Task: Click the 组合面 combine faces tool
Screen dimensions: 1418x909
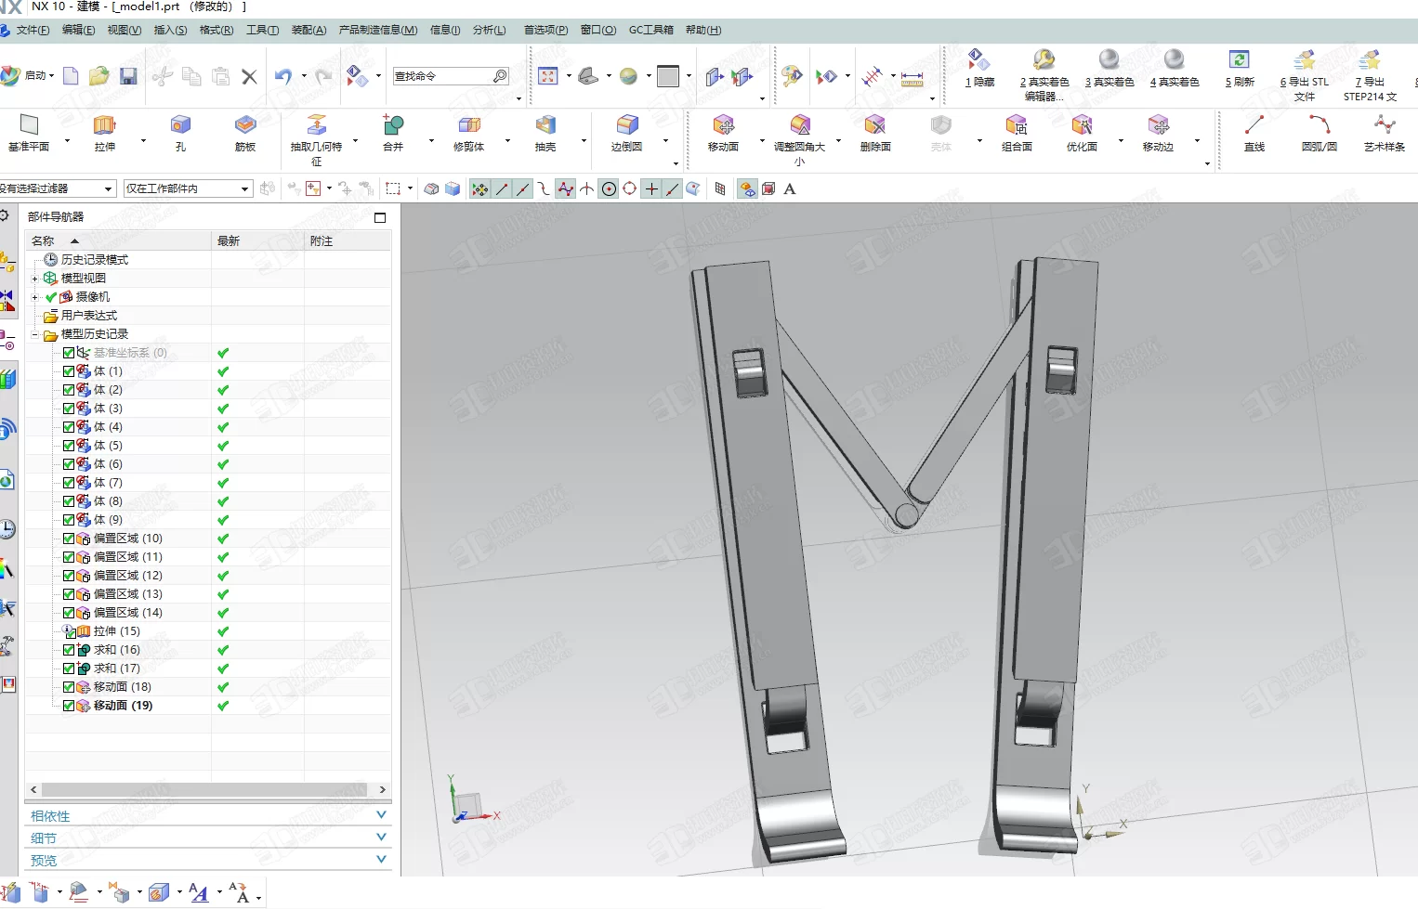Action: [x=1017, y=132]
